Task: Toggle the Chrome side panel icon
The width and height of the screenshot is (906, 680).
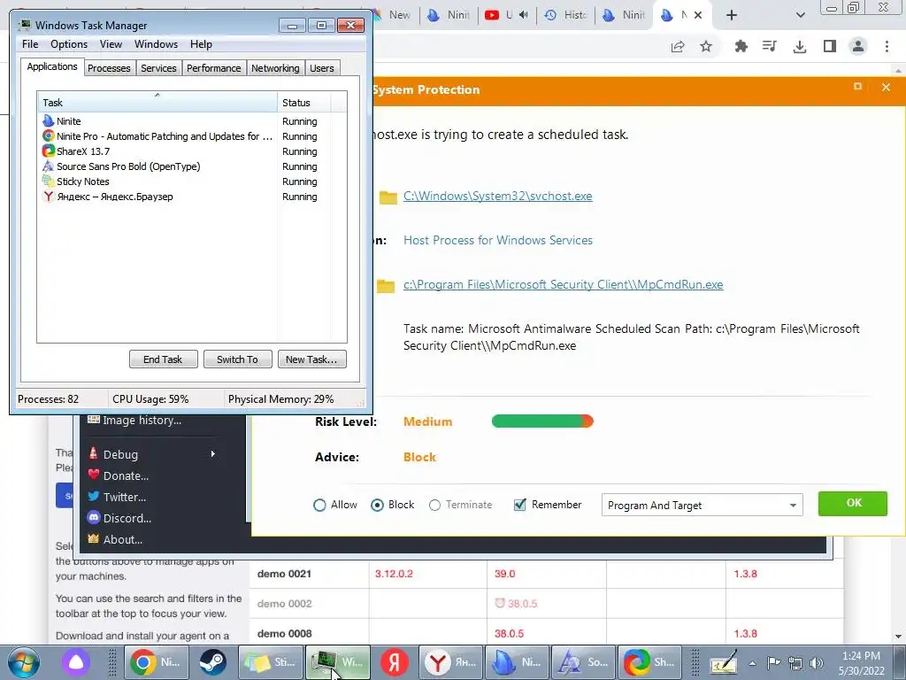Action: point(830,46)
